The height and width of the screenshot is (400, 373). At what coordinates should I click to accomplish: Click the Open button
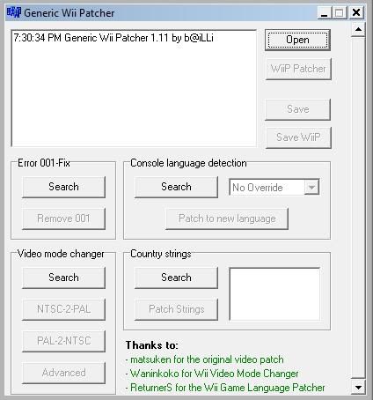[x=297, y=40]
